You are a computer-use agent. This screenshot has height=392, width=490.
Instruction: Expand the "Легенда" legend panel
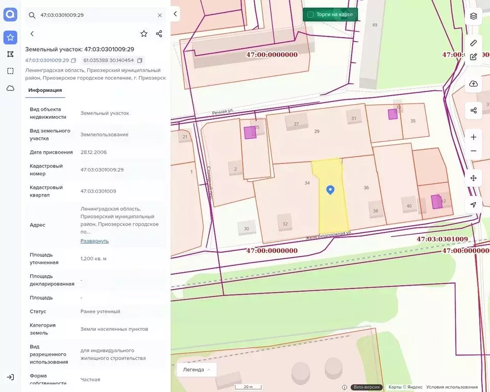click(197, 370)
